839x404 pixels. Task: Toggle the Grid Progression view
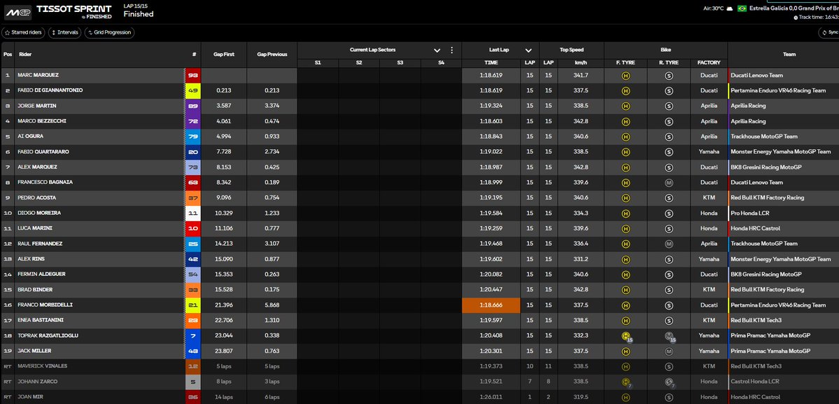click(x=109, y=33)
